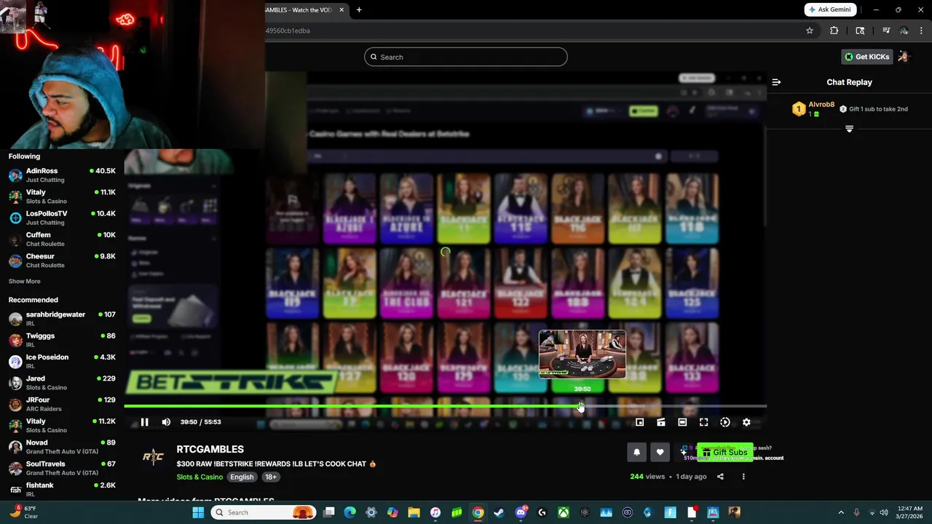Expand the gift leaderboard down arrow

point(849,129)
